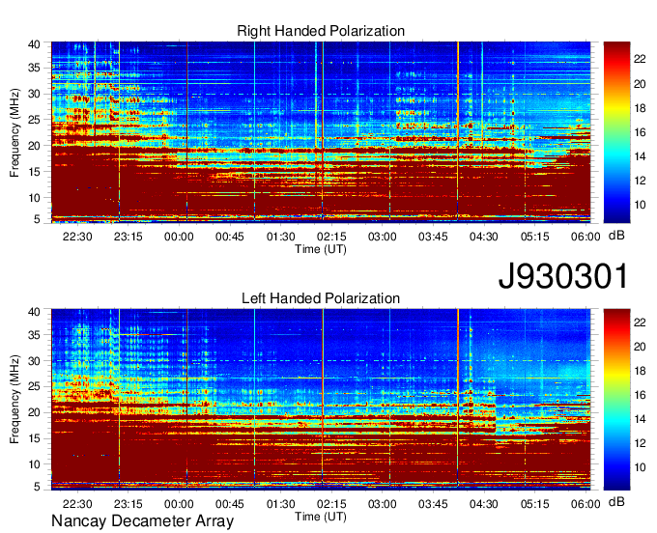Click the "Nancay Decameter Array" caption
The image size is (657, 533).
coord(142,521)
